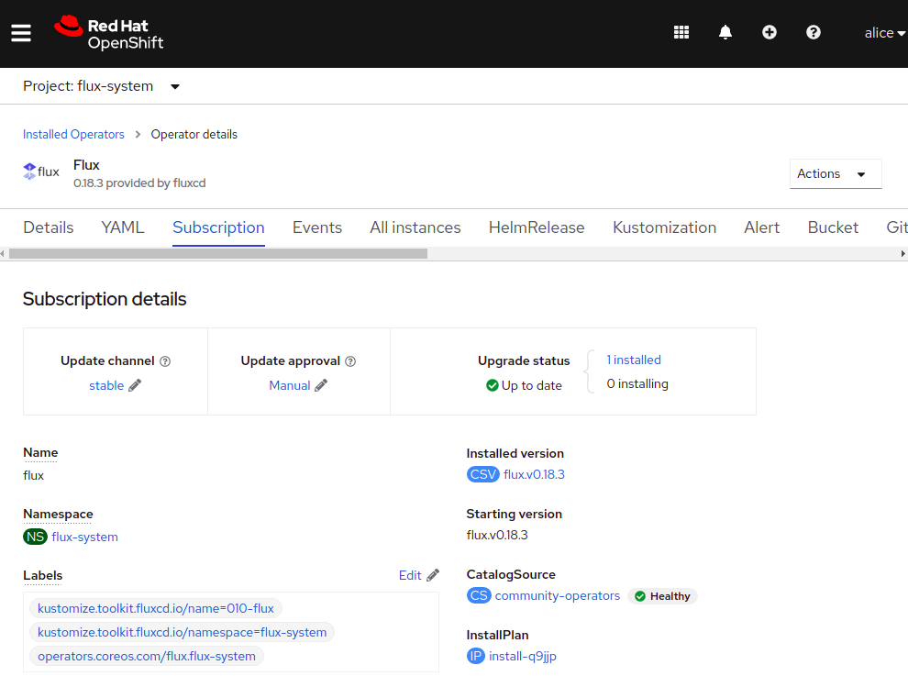Edit update approval pencil icon
Image resolution: width=908 pixels, height=676 pixels.
321,386
